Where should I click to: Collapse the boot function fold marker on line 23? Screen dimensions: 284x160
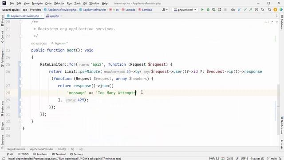pyautogui.click(x=20, y=50)
